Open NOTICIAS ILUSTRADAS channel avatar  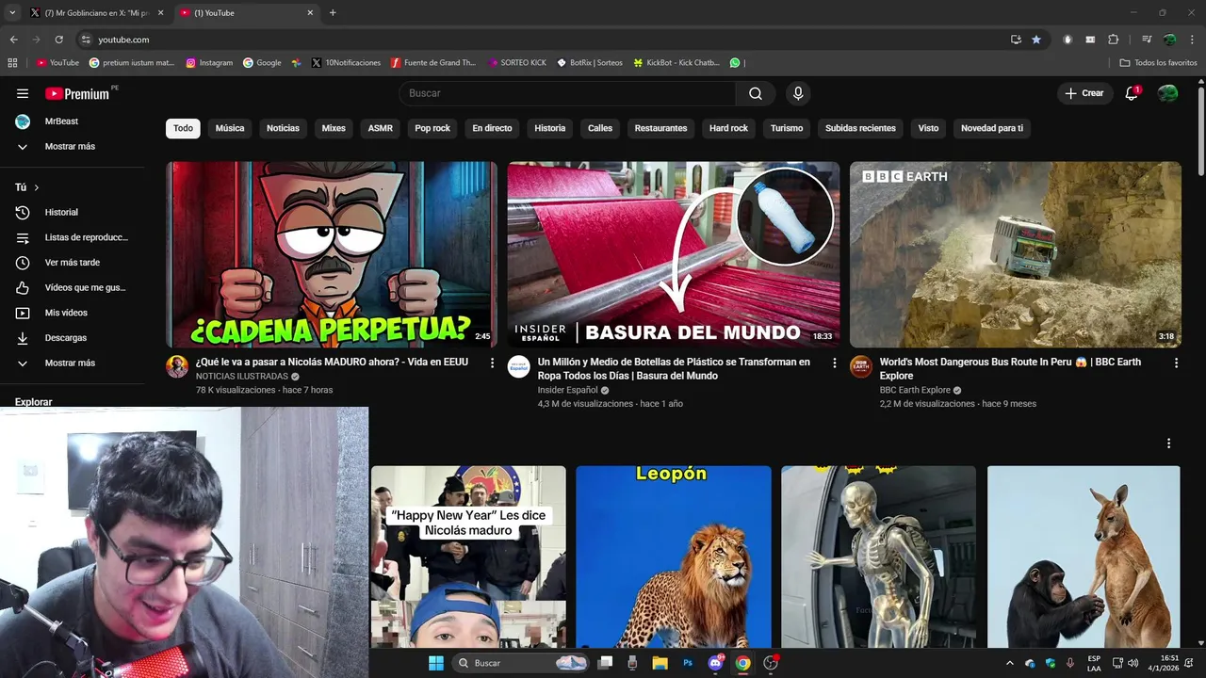(177, 367)
